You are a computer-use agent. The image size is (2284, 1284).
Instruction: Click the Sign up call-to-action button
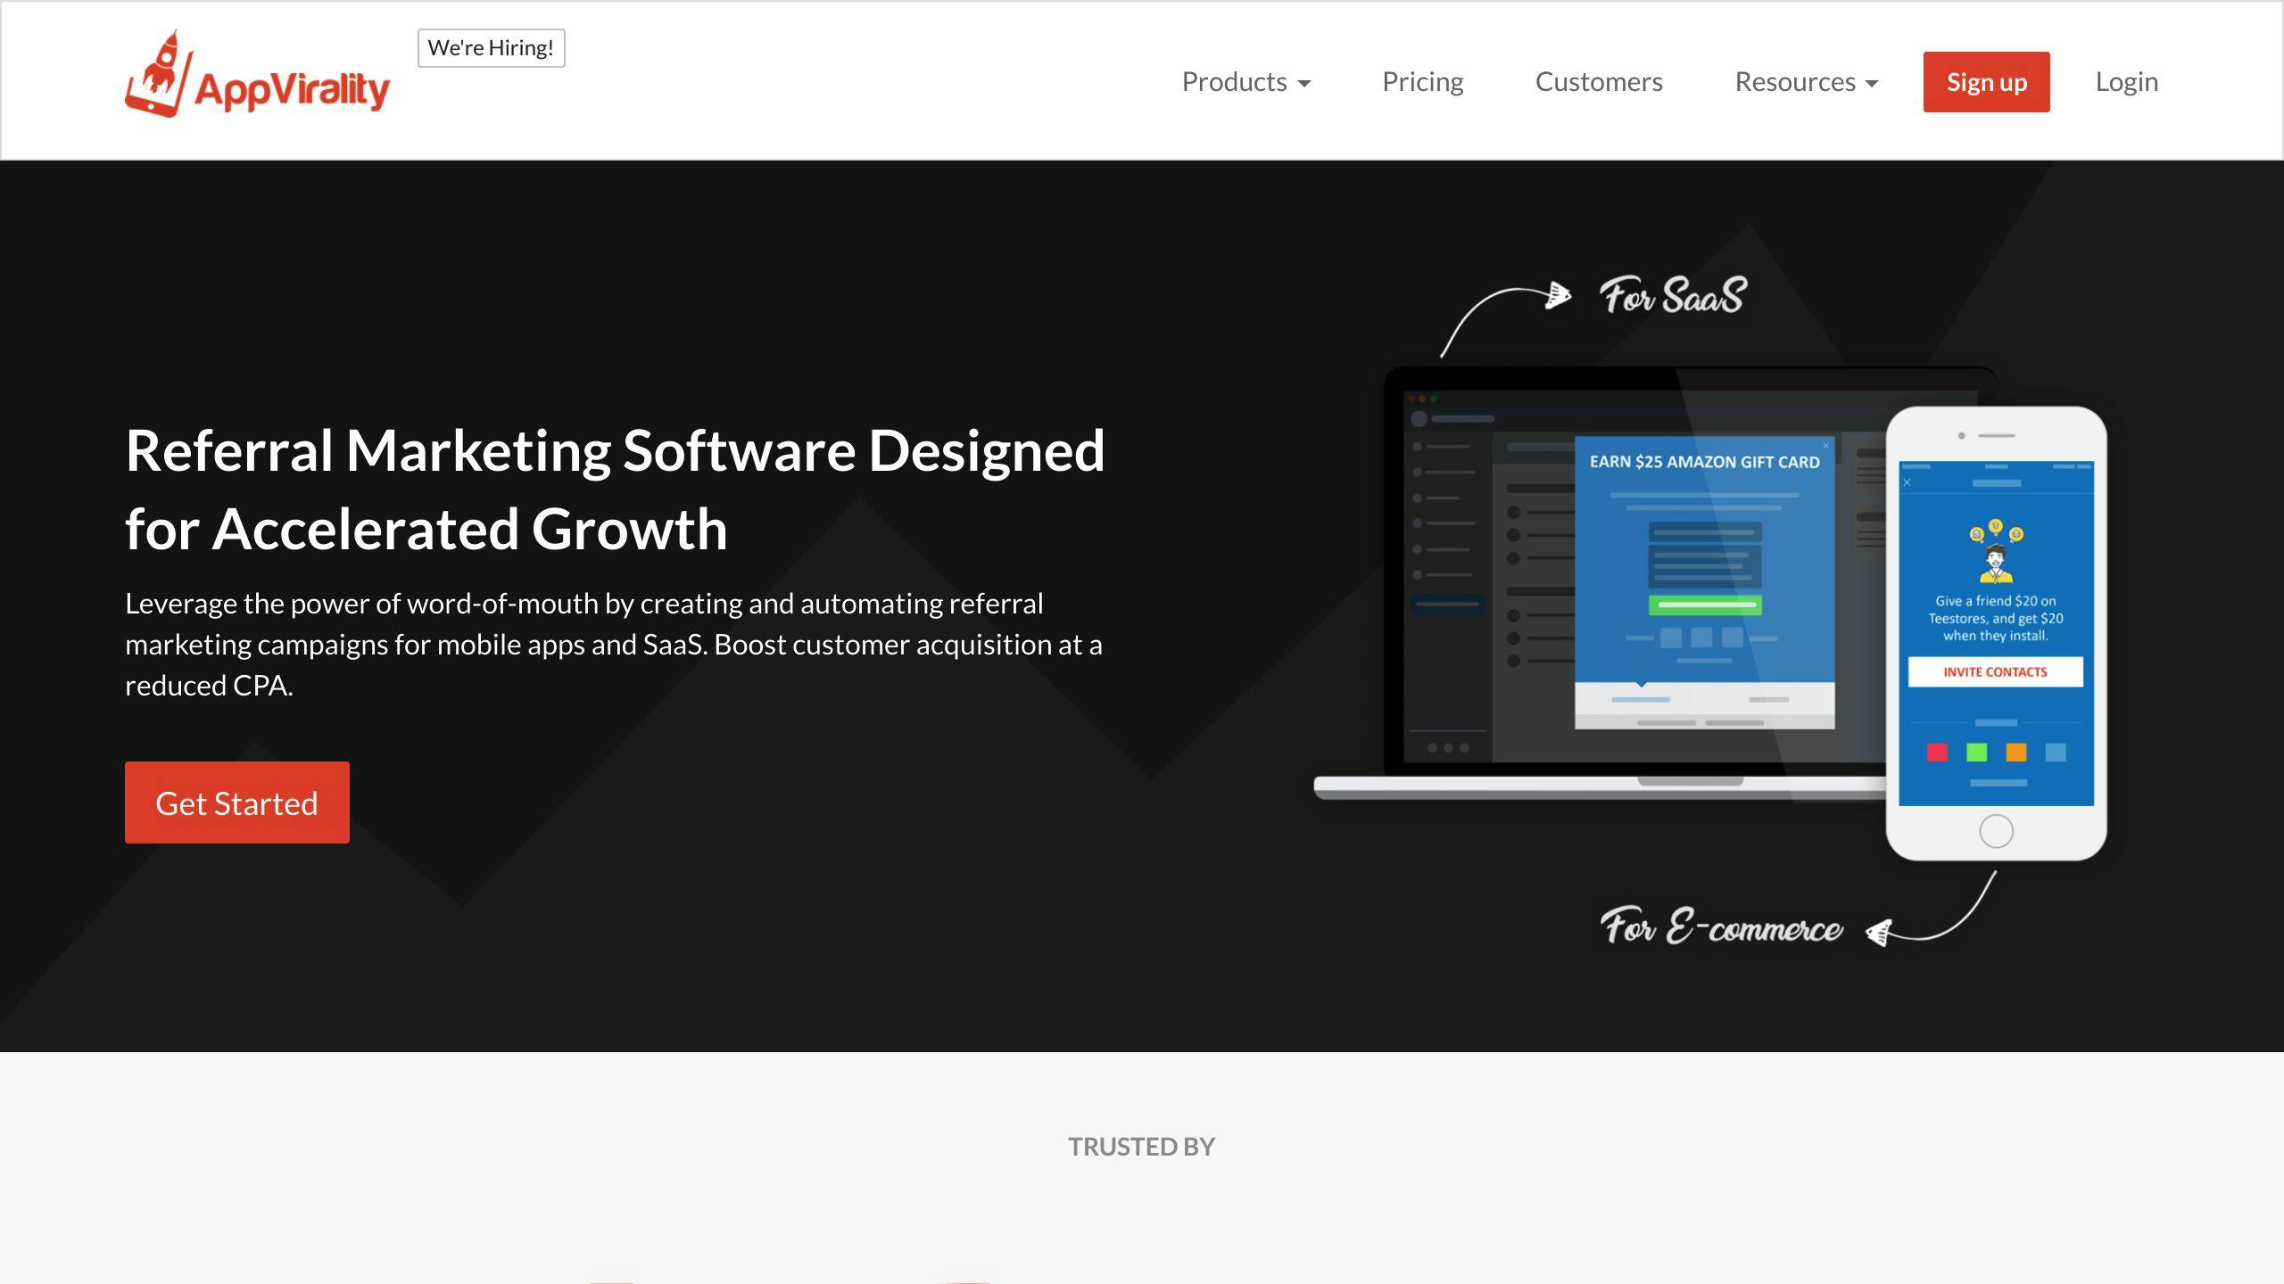point(1986,81)
